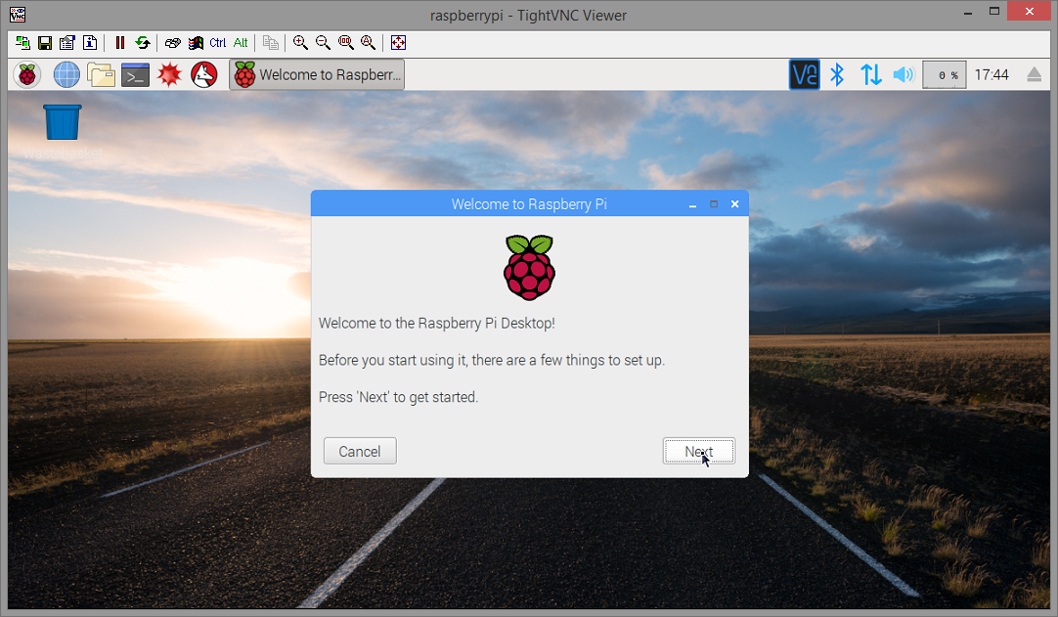This screenshot has height=617, width=1058.
Task: Click TightVNC Viewer title bar app icon
Action: [18, 14]
